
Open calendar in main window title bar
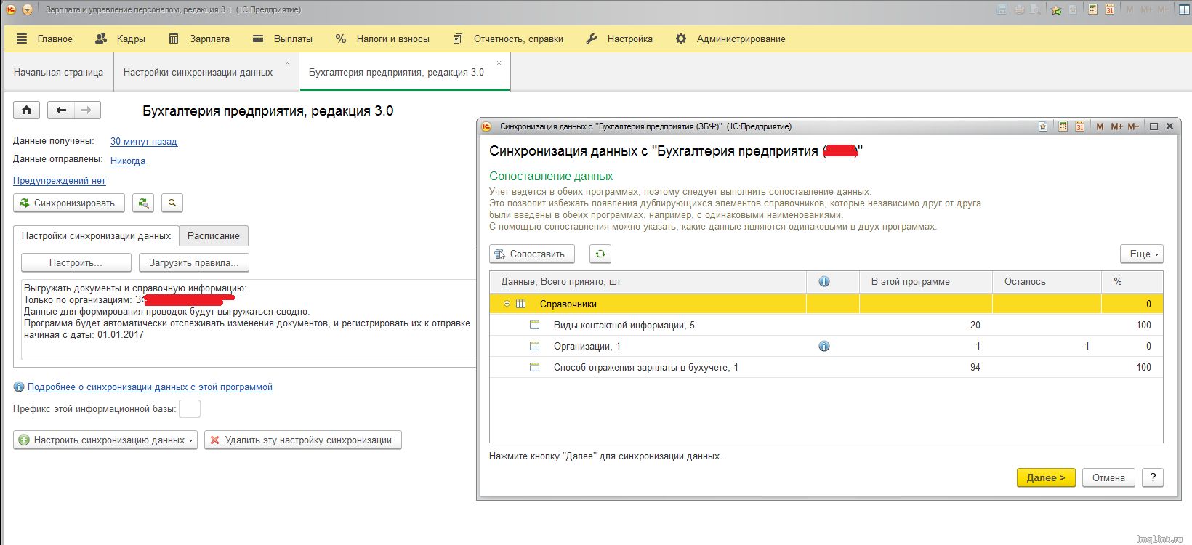point(1110,9)
